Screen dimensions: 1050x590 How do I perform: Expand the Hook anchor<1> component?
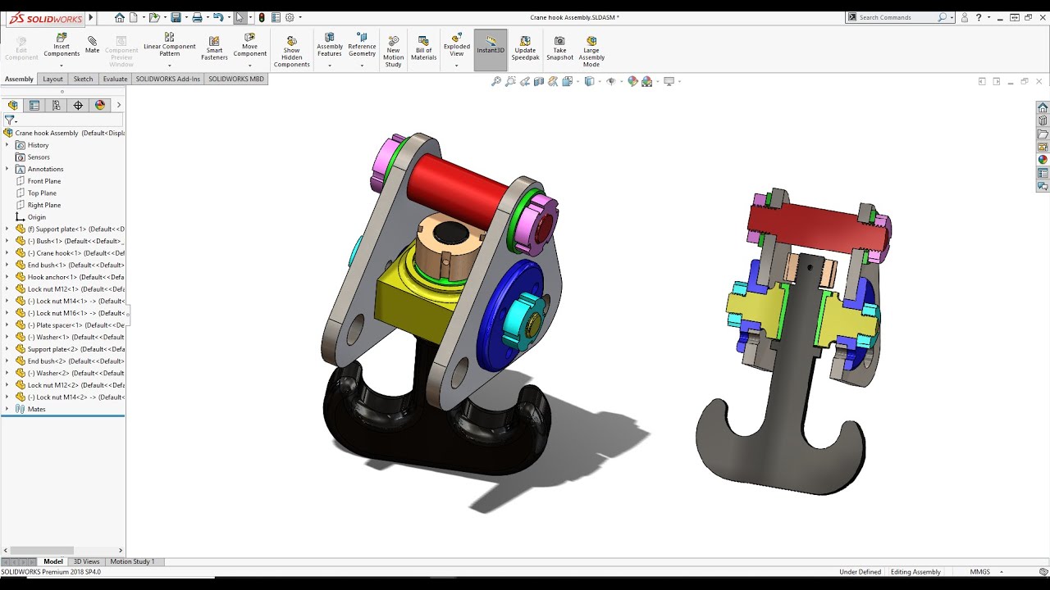click(x=7, y=277)
